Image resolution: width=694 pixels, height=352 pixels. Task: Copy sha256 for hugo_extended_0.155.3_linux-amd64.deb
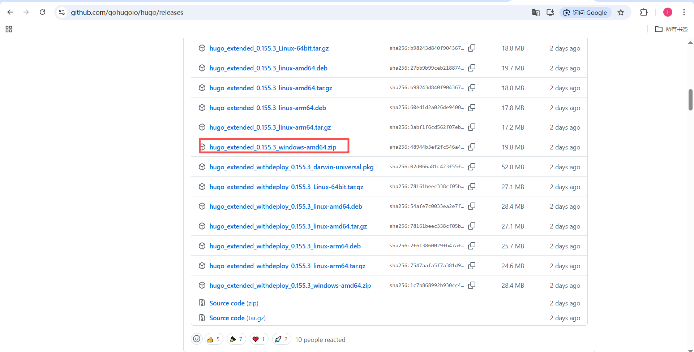[472, 68]
